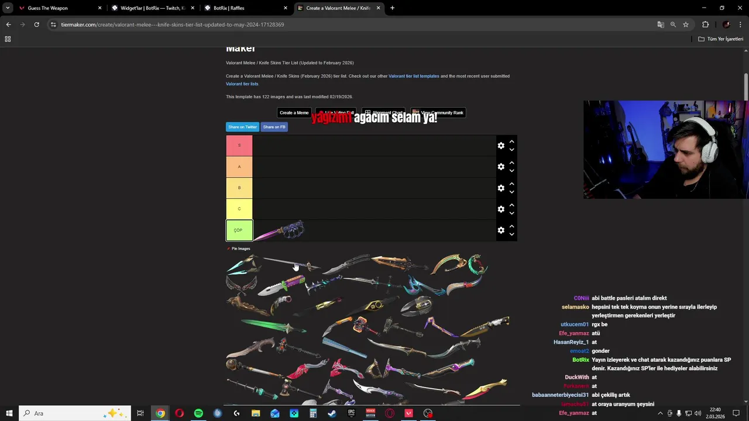Select knuckle knife image in ÇÖP row

click(280, 230)
